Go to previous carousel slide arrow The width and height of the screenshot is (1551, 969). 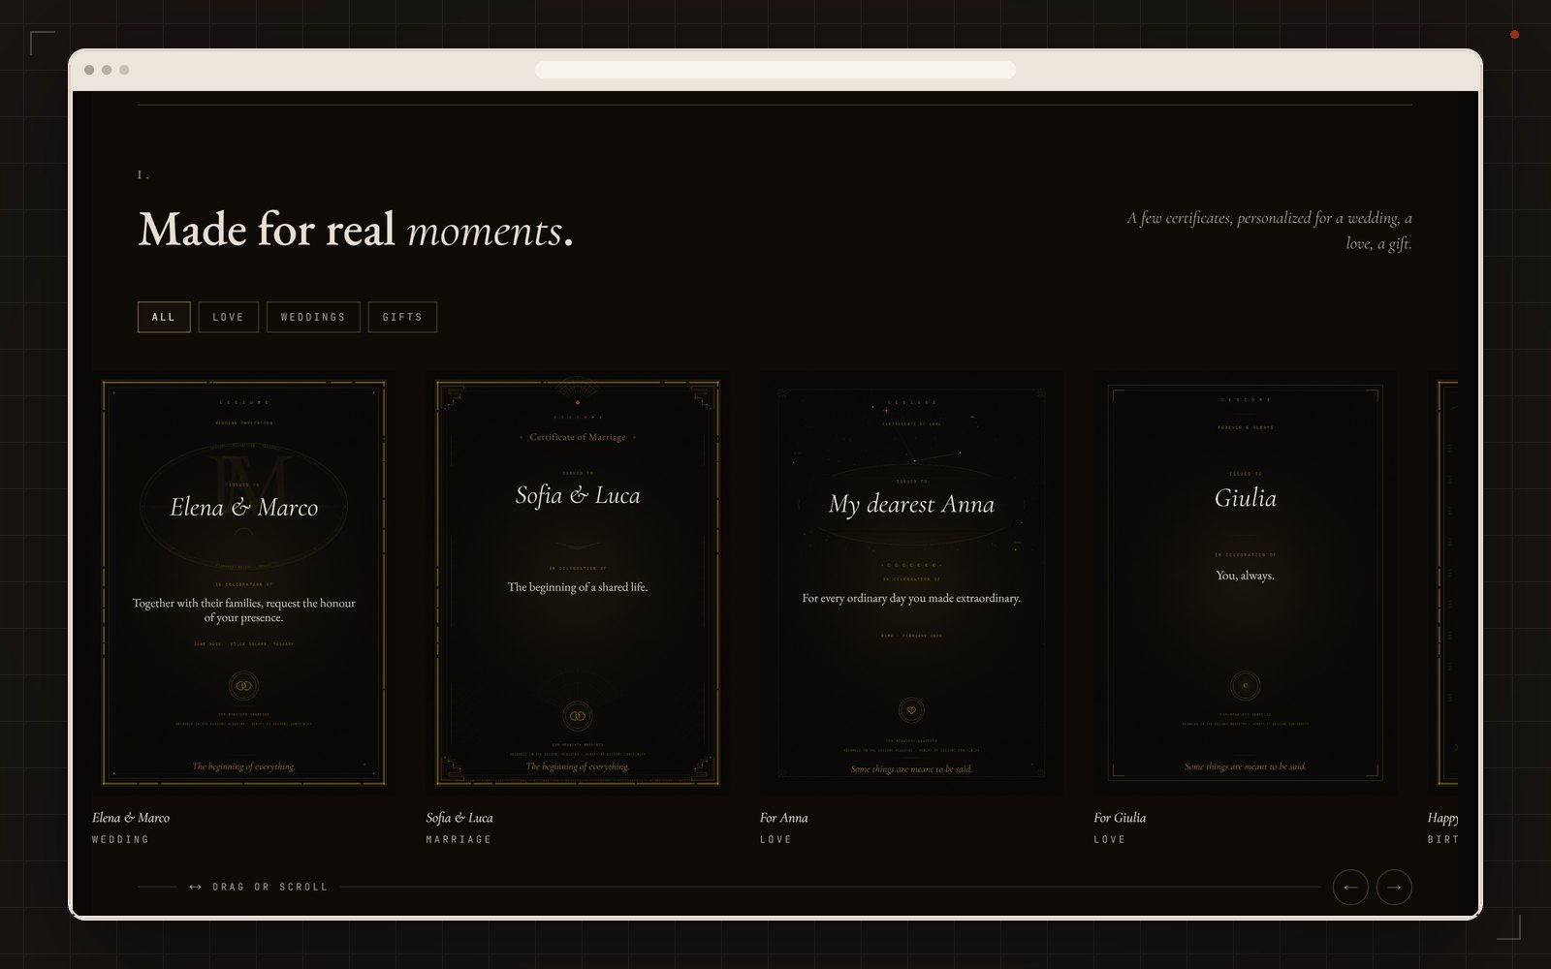pos(1350,887)
